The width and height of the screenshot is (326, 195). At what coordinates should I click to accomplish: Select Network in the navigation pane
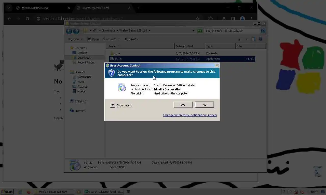tap(78, 111)
